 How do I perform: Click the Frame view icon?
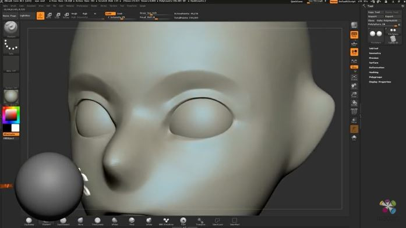pyautogui.click(x=354, y=77)
